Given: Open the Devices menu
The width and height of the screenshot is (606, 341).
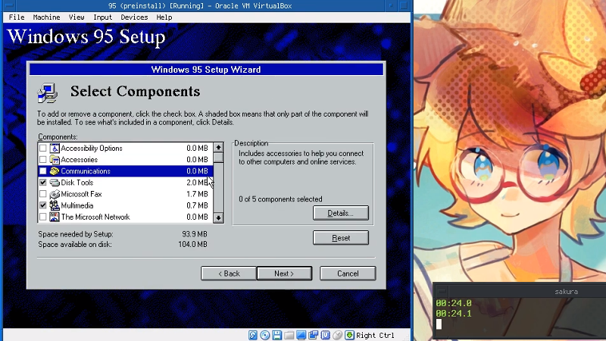Looking at the screenshot, I should [134, 17].
